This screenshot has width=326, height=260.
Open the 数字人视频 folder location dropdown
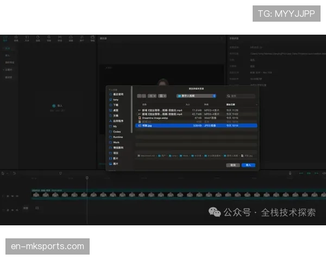[x=196, y=95]
